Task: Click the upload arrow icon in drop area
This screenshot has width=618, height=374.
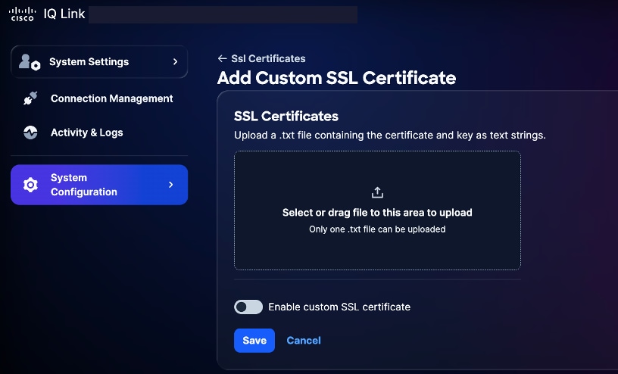Action: click(377, 192)
